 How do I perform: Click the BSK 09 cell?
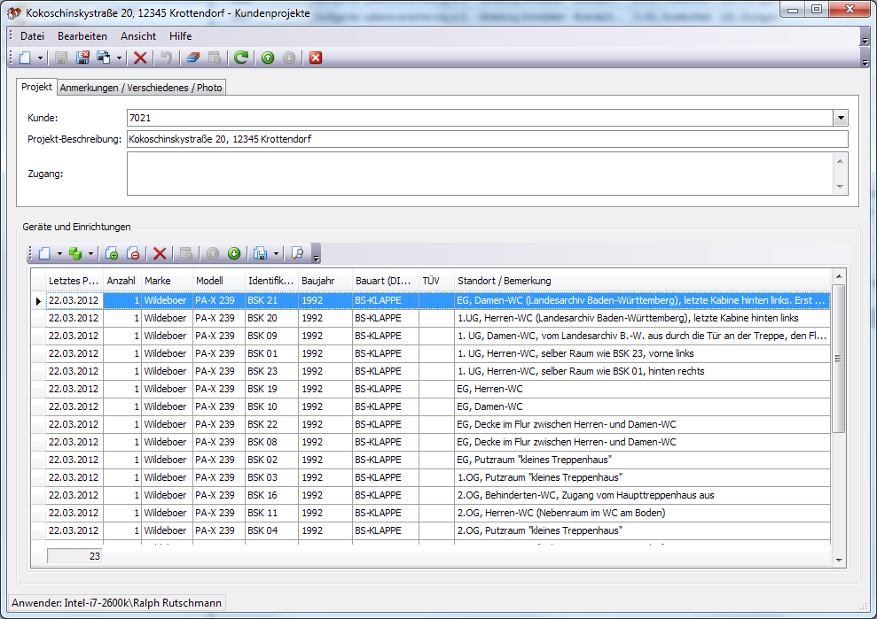271,336
